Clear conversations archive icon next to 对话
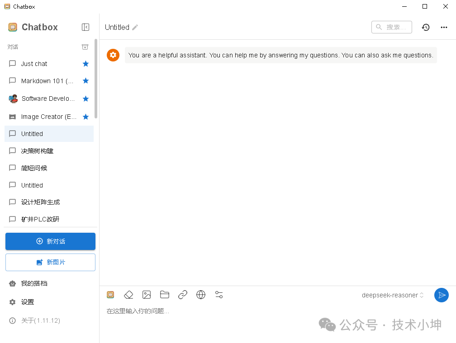Screen dimensions: 456x343 pos(85,47)
